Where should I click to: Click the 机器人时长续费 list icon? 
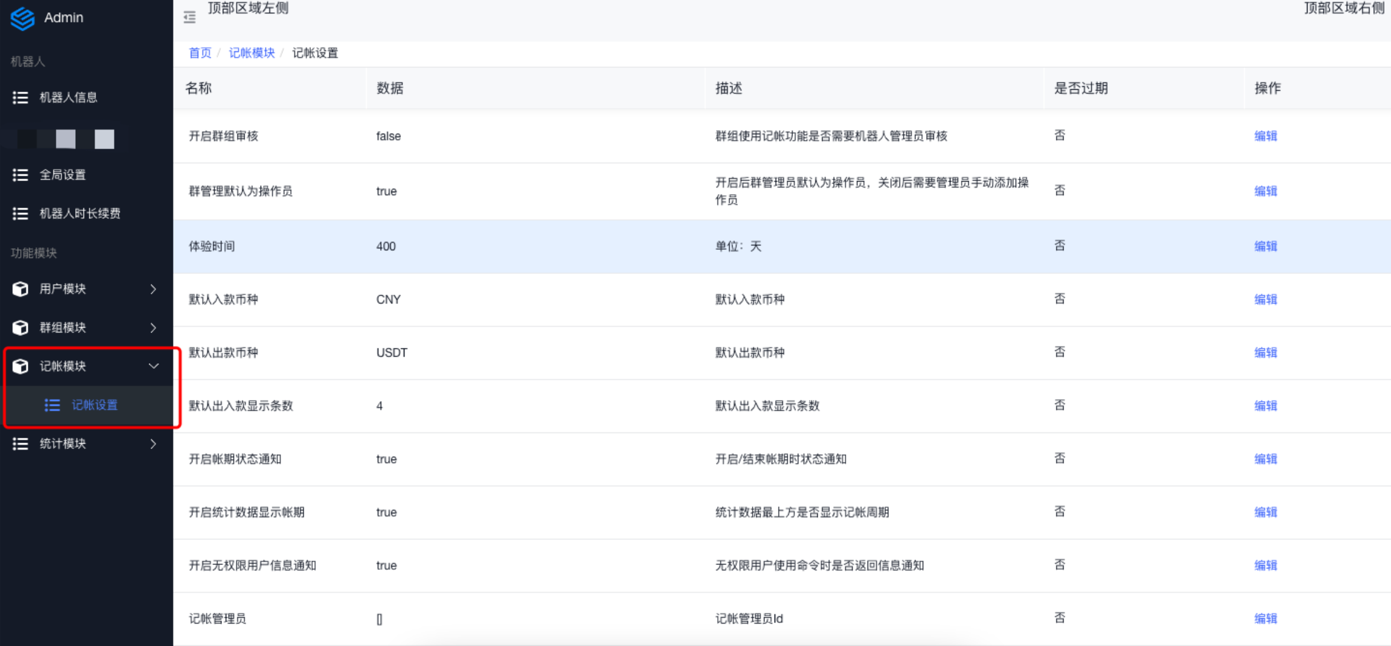click(x=20, y=214)
